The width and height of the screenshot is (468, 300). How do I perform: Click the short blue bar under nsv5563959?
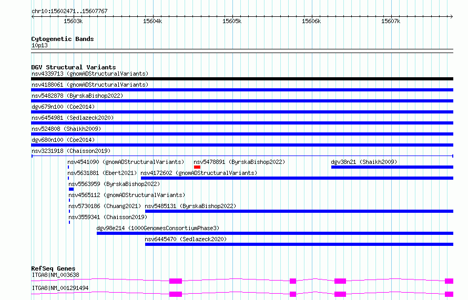71,189
